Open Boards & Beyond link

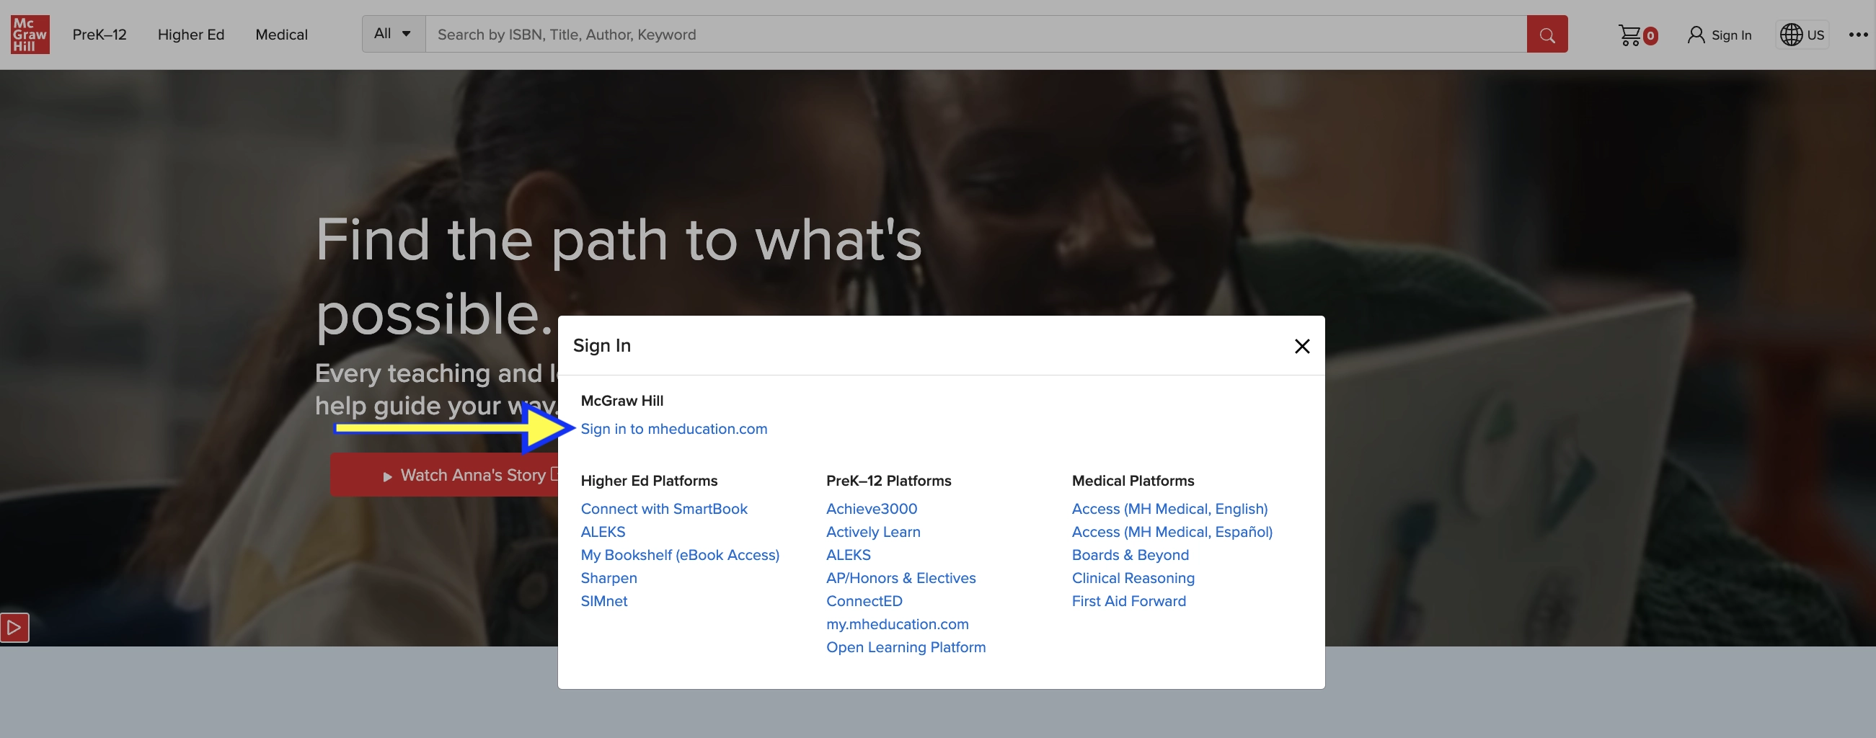[1130, 555]
